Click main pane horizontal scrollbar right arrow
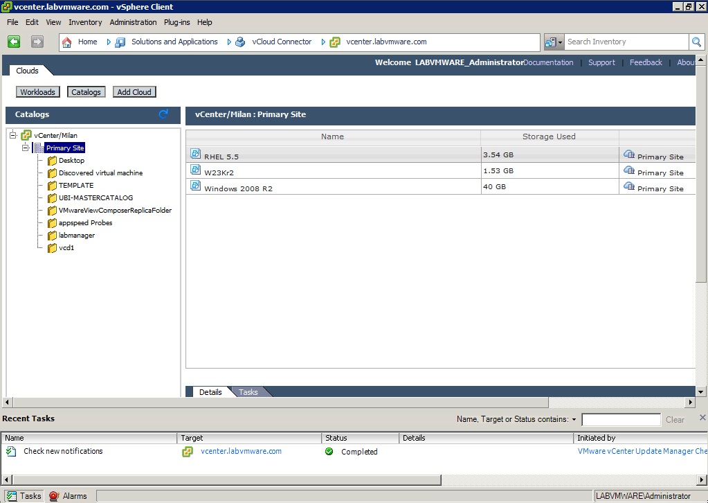This screenshot has height=503, width=708. pyautogui.click(x=690, y=402)
